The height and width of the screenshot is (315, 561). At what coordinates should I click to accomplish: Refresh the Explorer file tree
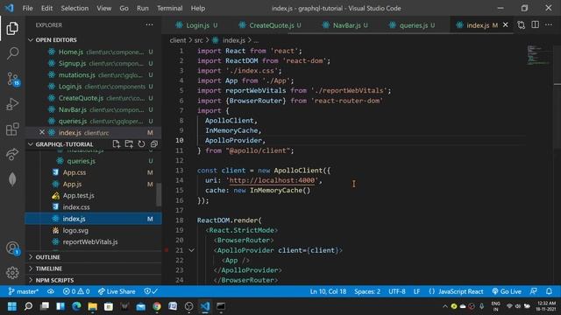pyautogui.click(x=142, y=143)
